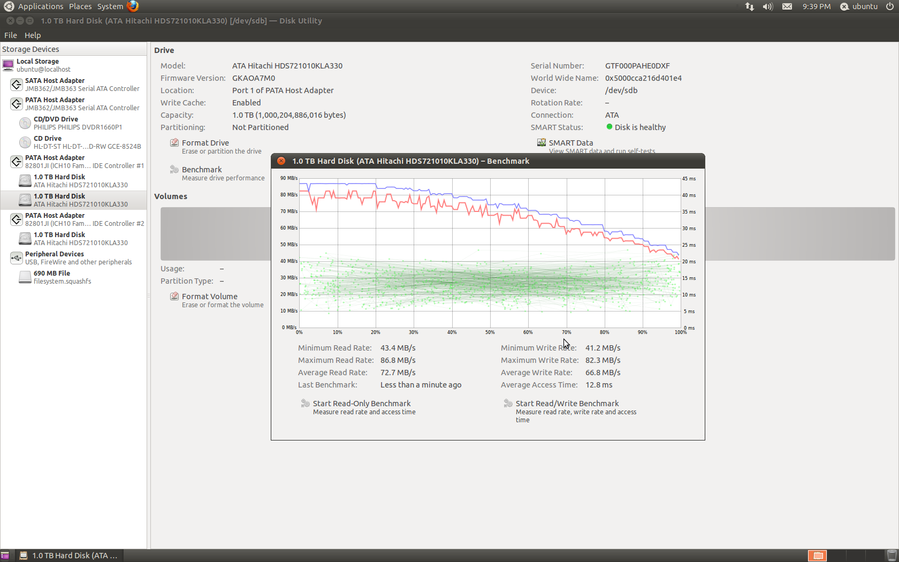Open the Places menu in top panel

[80, 6]
